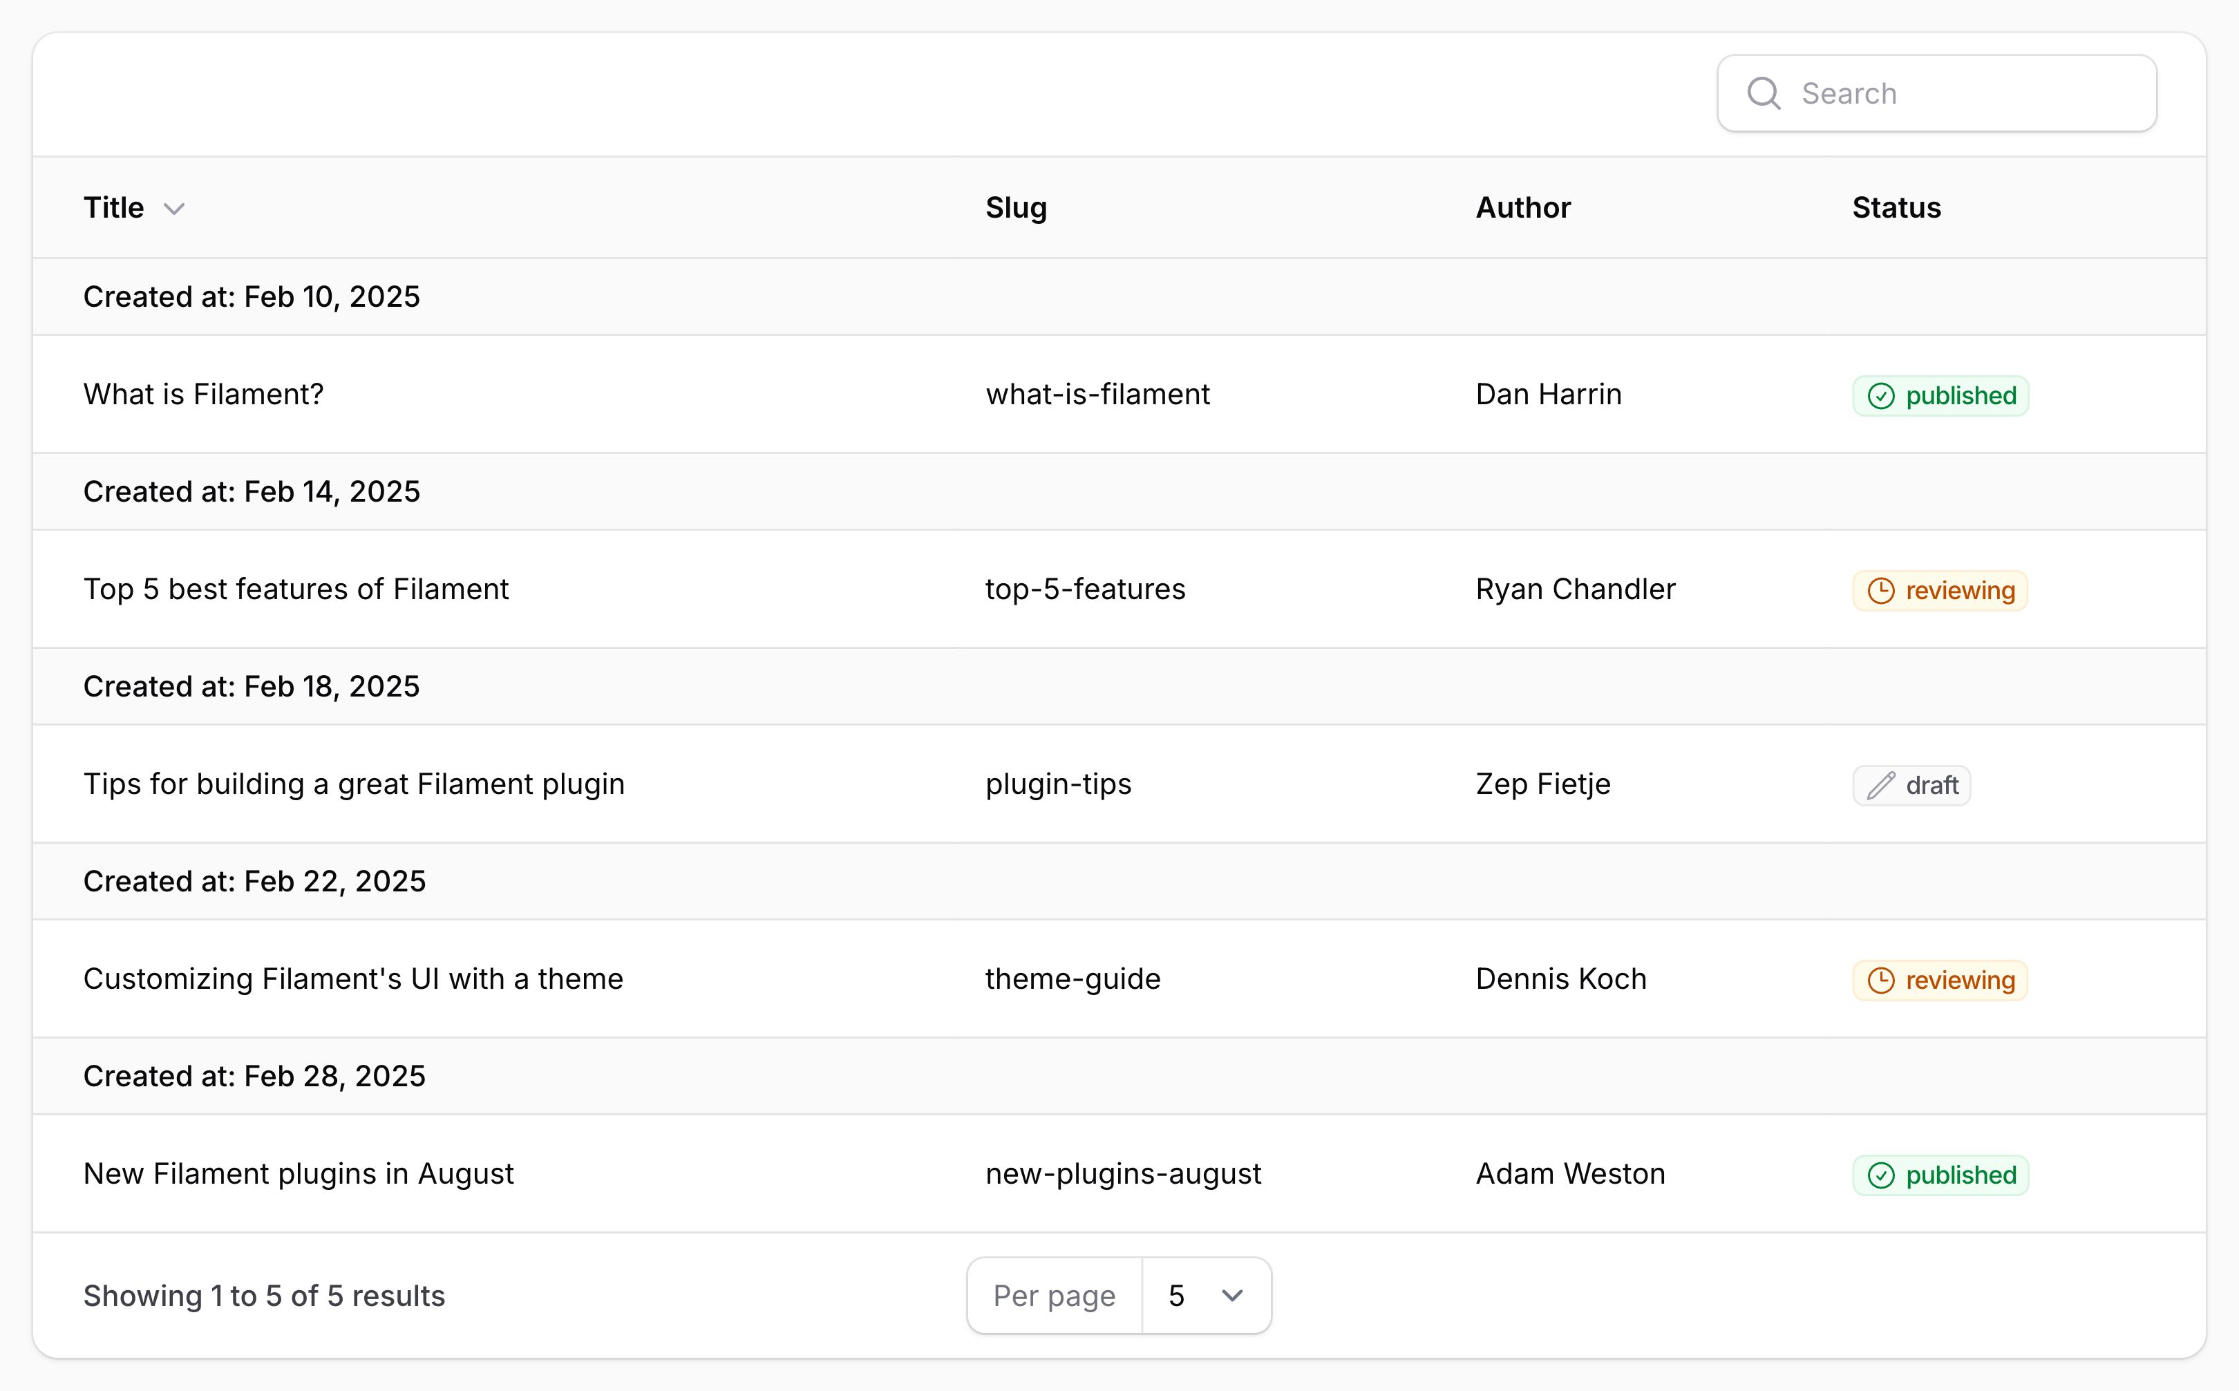Open Top 5 best features of Filament
2239x1391 pixels.
click(x=296, y=589)
